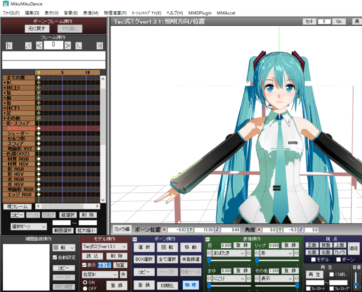362x292 pixels.
Task: Open 表示(V) menu
Action: [51, 13]
